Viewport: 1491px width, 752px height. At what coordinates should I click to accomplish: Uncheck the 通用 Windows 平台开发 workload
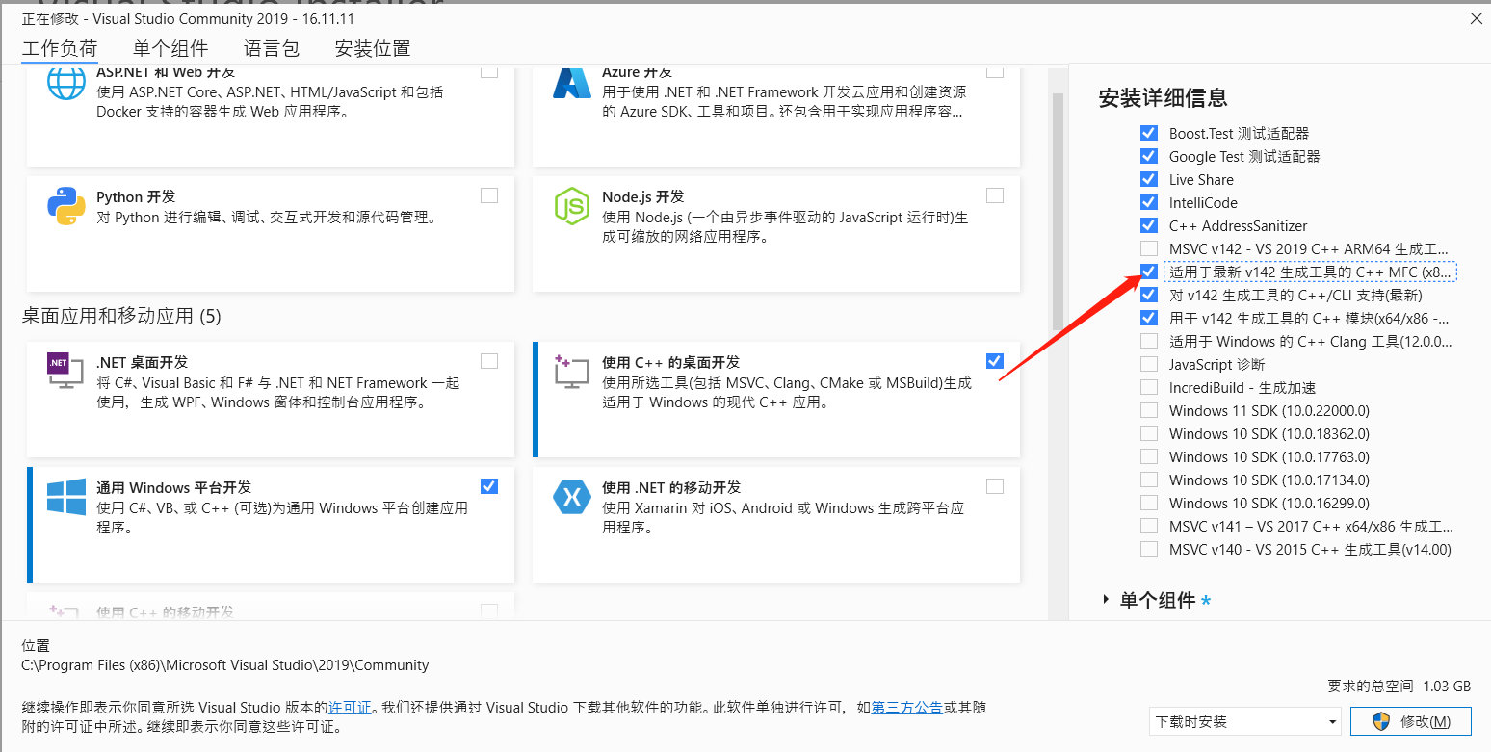489,486
